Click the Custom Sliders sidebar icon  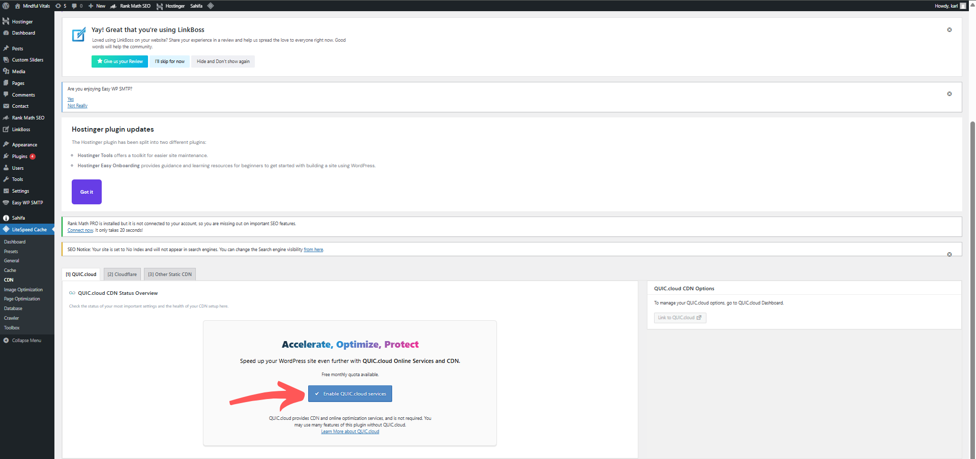click(6, 59)
